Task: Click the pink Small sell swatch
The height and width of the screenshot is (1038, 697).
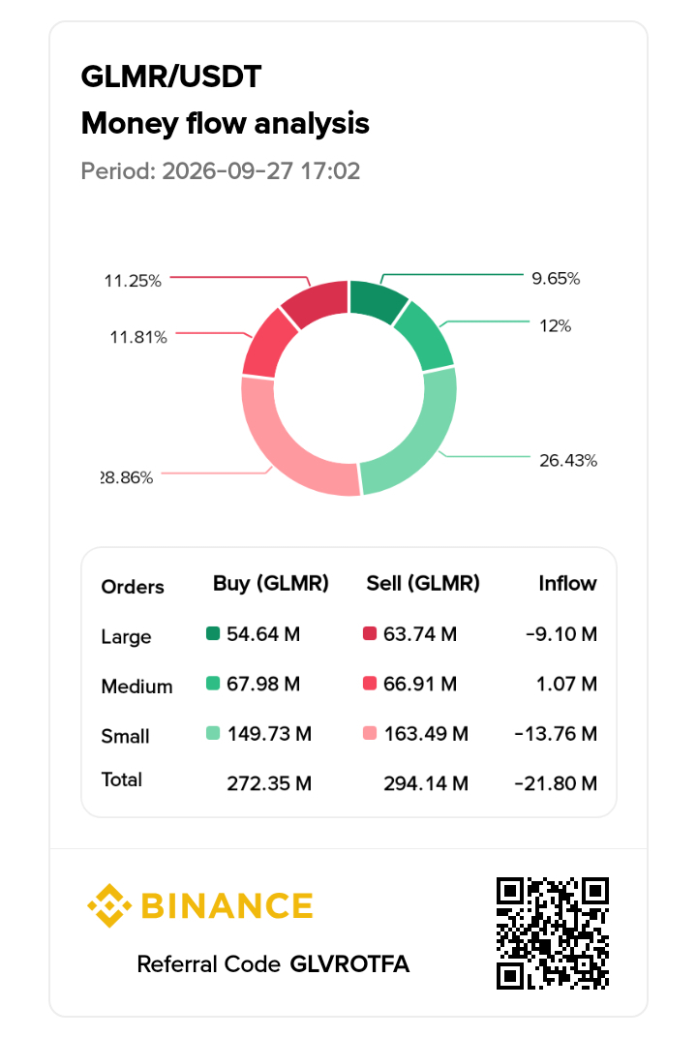Action: coord(370,733)
